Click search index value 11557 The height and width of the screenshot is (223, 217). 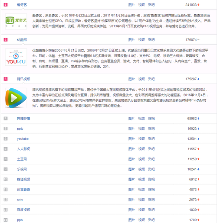pos(192,149)
